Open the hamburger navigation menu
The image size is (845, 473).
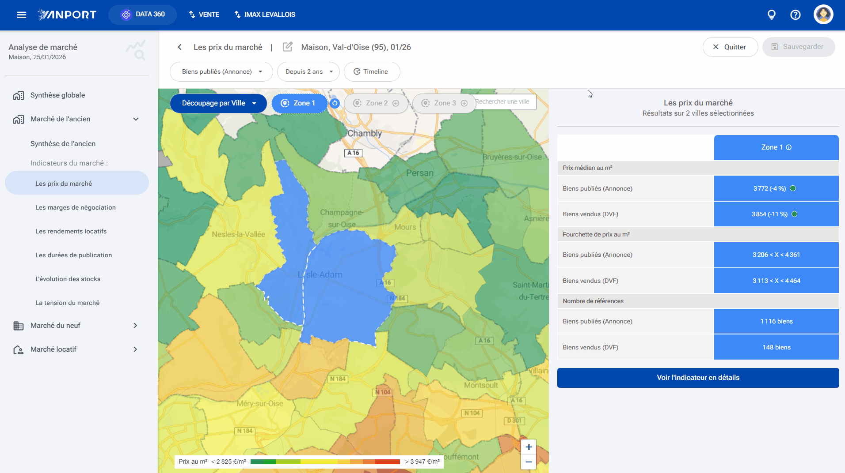pyautogui.click(x=21, y=15)
